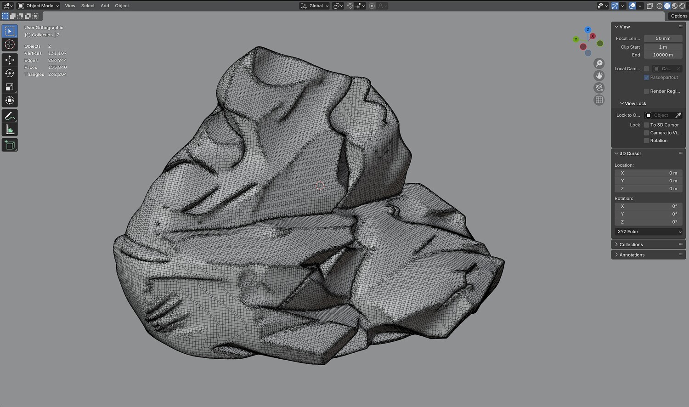Image resolution: width=689 pixels, height=407 pixels.
Task: Toggle the camera view button
Action: [x=599, y=88]
